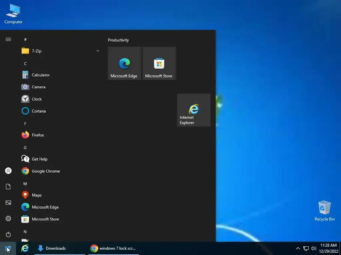The width and height of the screenshot is (341, 255).
Task: Show hidden system tray icons
Action: click(x=298, y=248)
